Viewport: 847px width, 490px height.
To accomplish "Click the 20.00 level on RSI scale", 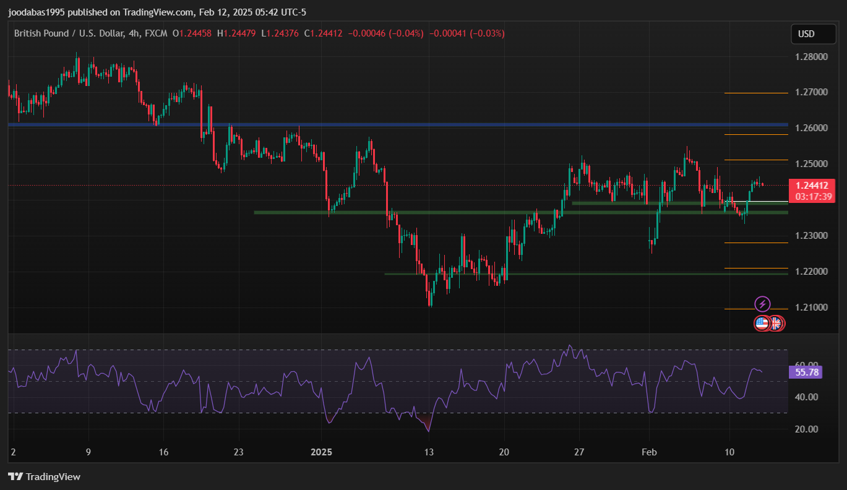I will pyautogui.click(x=806, y=429).
